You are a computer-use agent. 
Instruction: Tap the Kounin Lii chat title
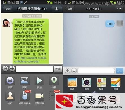(x=94, y=9)
